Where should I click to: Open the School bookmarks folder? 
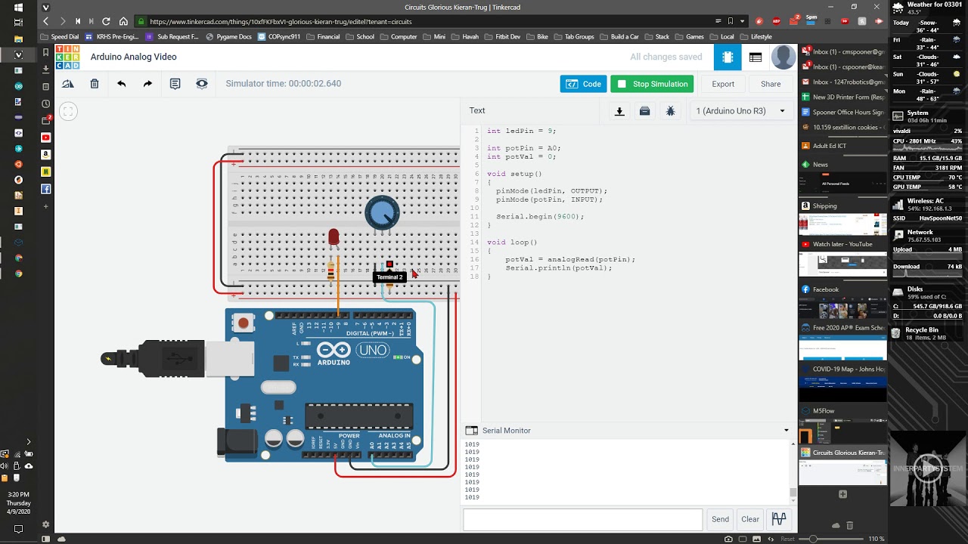click(359, 36)
